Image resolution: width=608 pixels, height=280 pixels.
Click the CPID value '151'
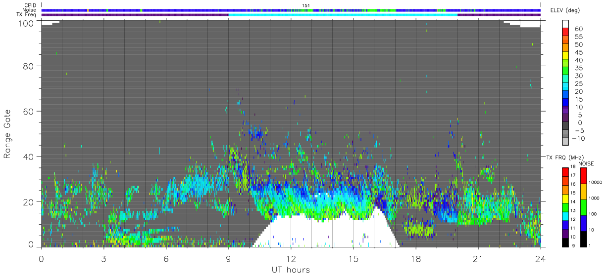pyautogui.click(x=305, y=5)
